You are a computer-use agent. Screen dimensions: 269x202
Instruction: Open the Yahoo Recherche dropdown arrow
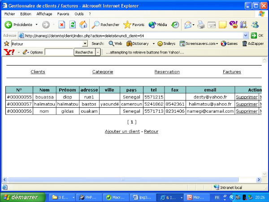point(98,52)
